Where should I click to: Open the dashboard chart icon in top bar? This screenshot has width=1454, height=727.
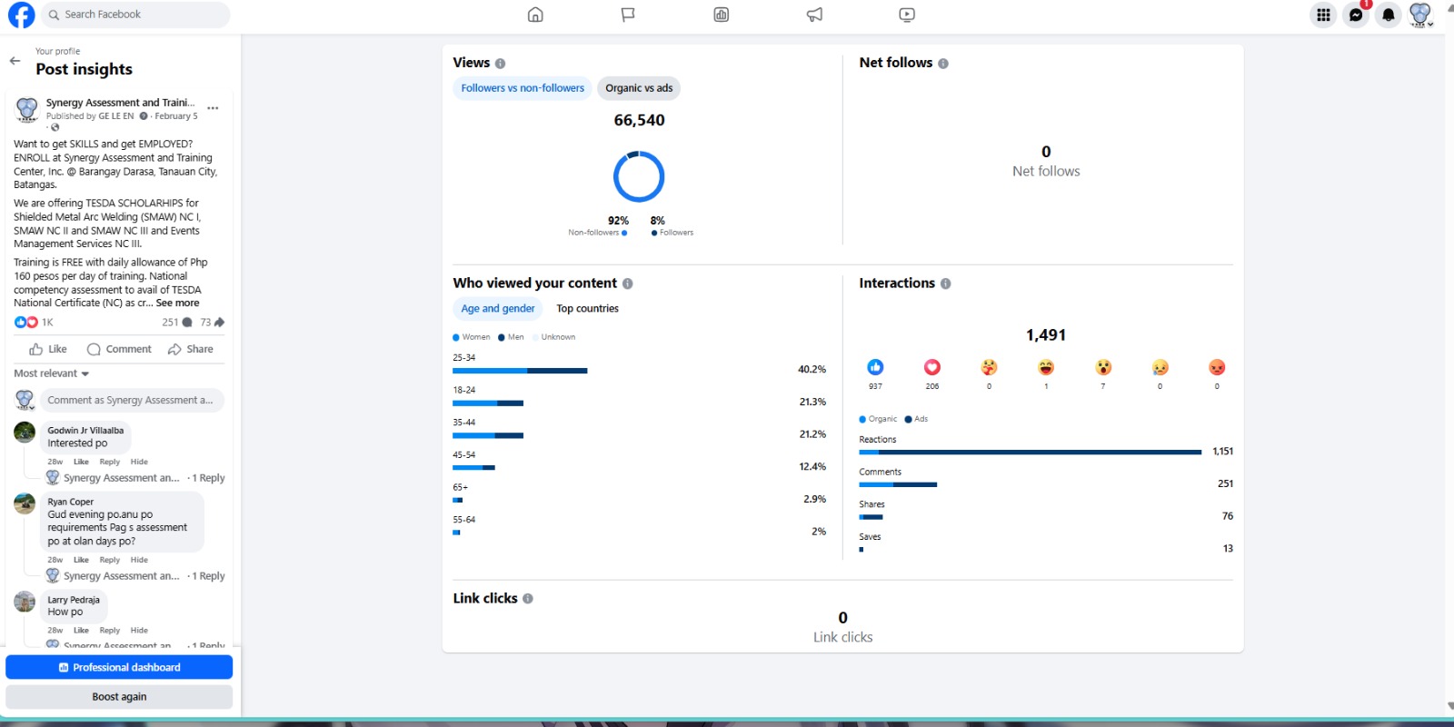722,15
